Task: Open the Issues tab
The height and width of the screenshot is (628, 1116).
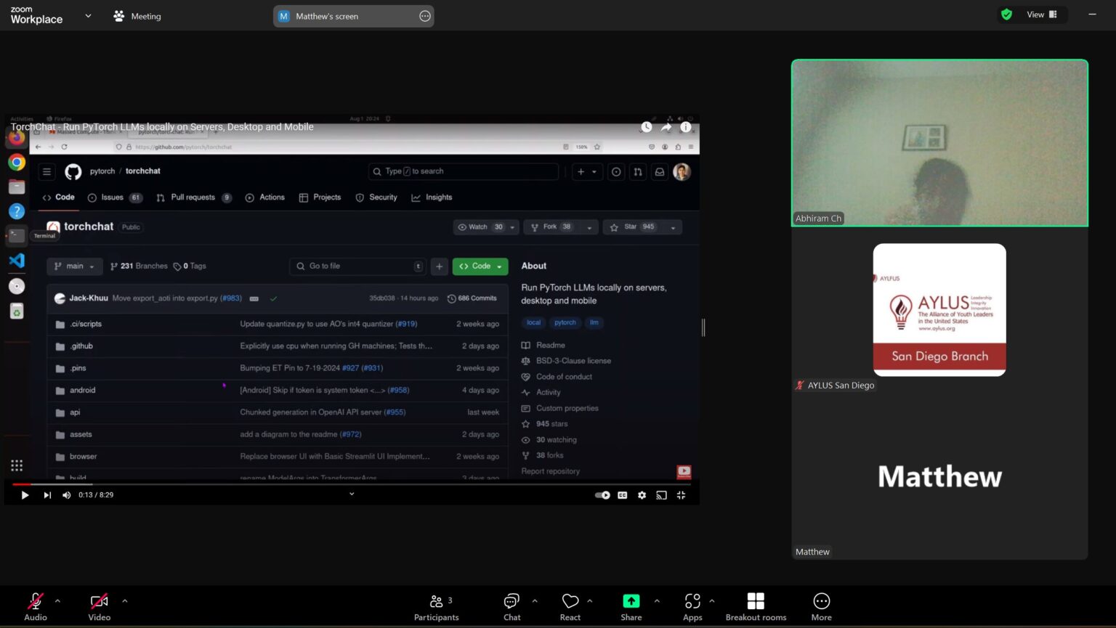Action: [x=115, y=197]
